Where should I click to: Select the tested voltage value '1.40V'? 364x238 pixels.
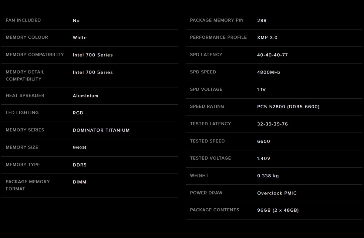264,158
